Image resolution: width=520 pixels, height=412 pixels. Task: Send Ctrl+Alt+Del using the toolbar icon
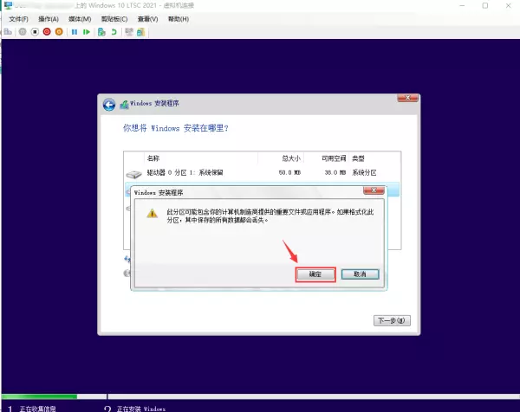(8, 32)
